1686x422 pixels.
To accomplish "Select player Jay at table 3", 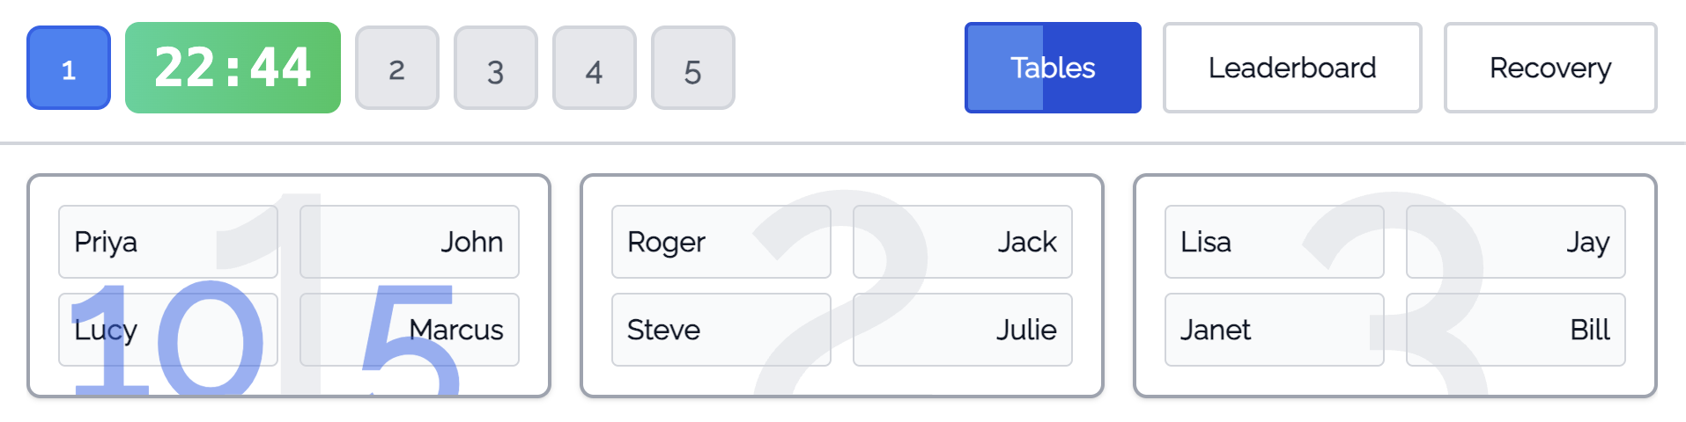I will [x=1516, y=242].
